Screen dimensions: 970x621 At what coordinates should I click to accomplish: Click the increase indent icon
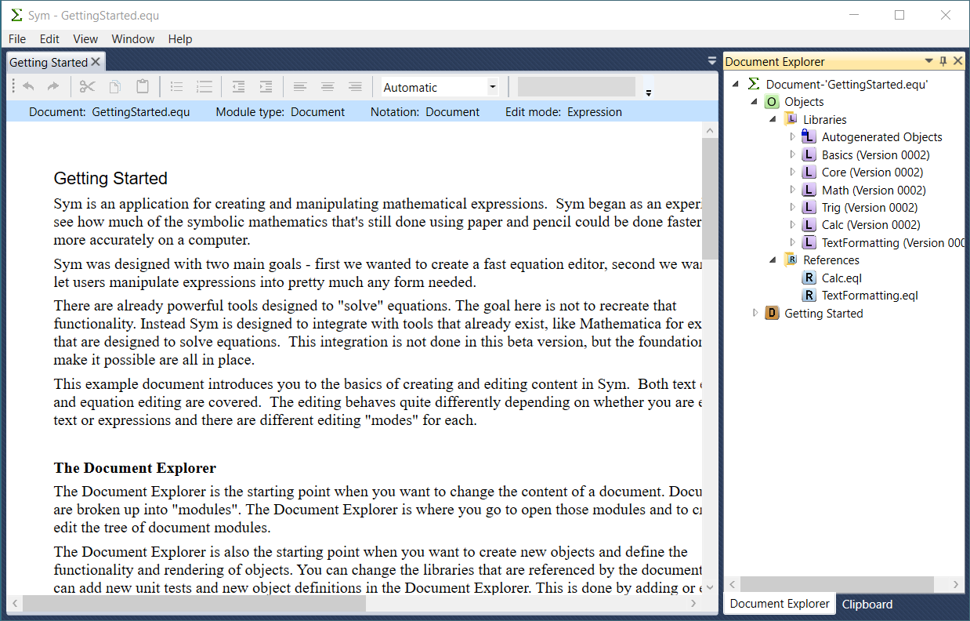point(266,87)
